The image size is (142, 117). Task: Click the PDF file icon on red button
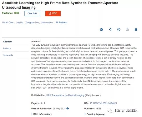point(50,13)
